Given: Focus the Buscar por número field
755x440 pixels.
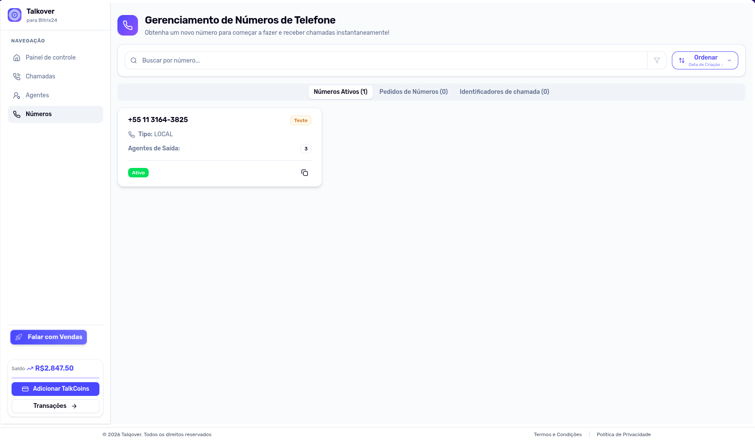Looking at the screenshot, I should pyautogui.click(x=386, y=60).
